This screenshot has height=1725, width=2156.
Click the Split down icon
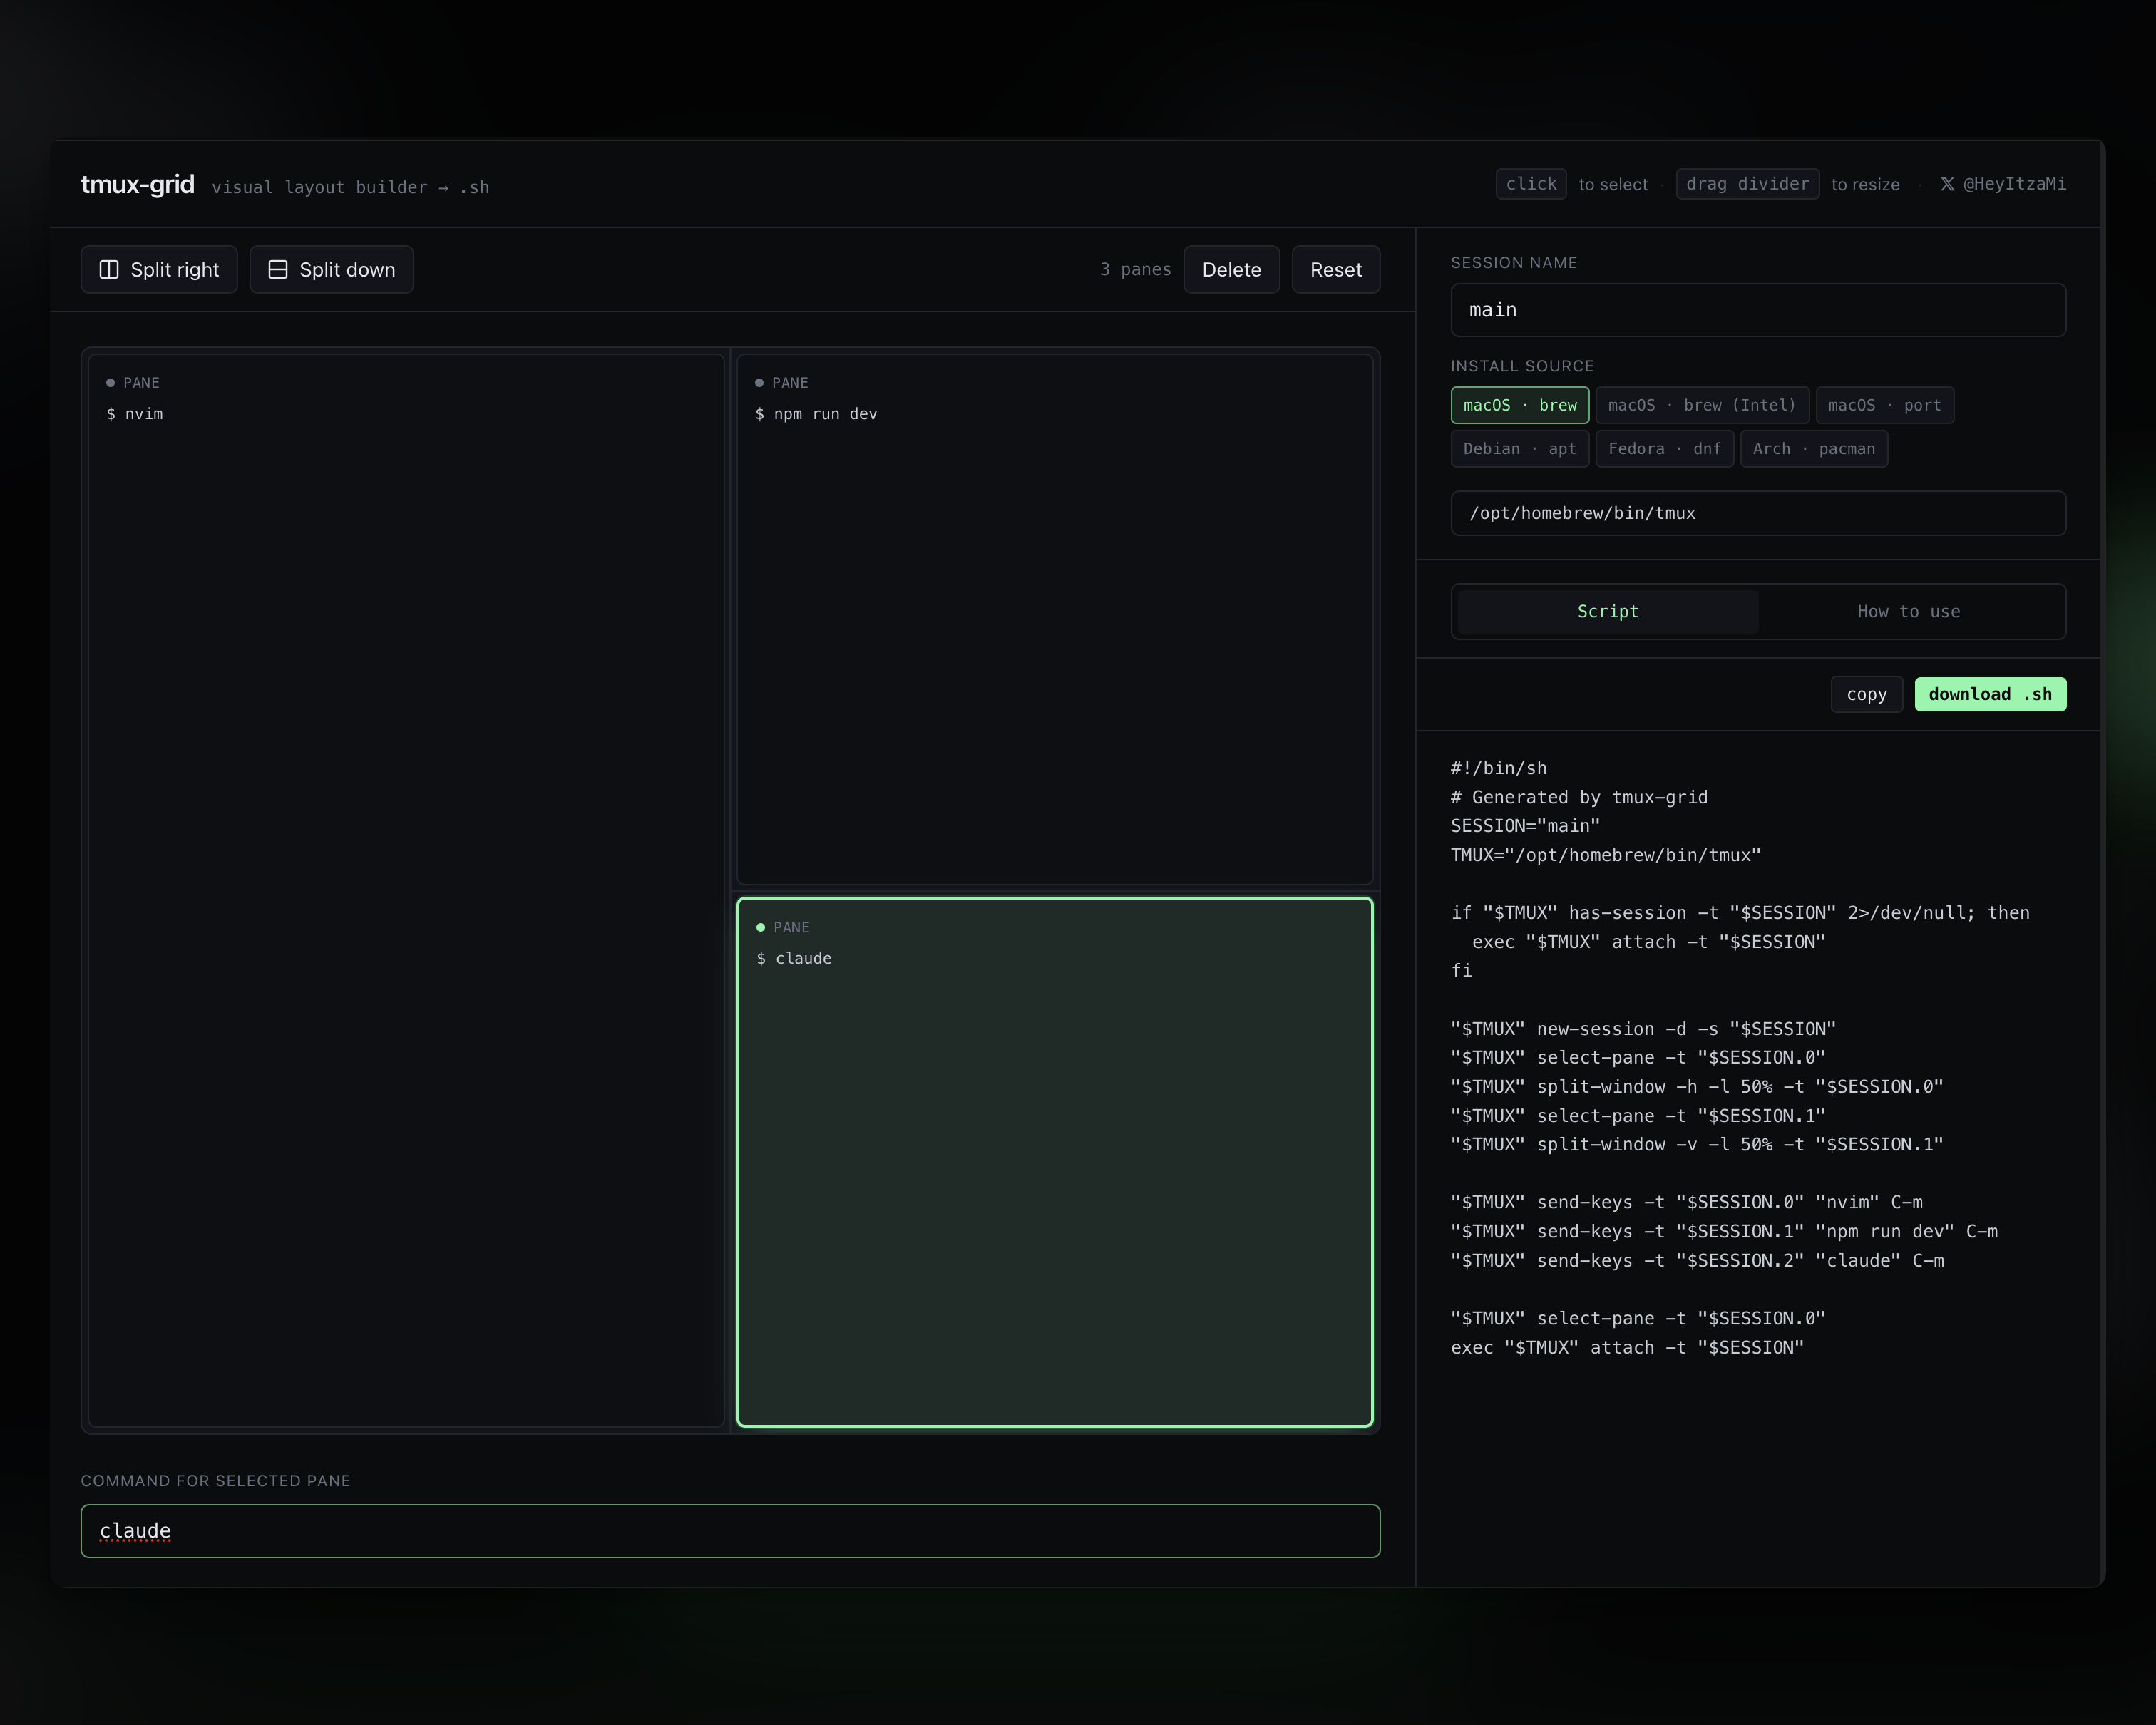pyautogui.click(x=278, y=269)
